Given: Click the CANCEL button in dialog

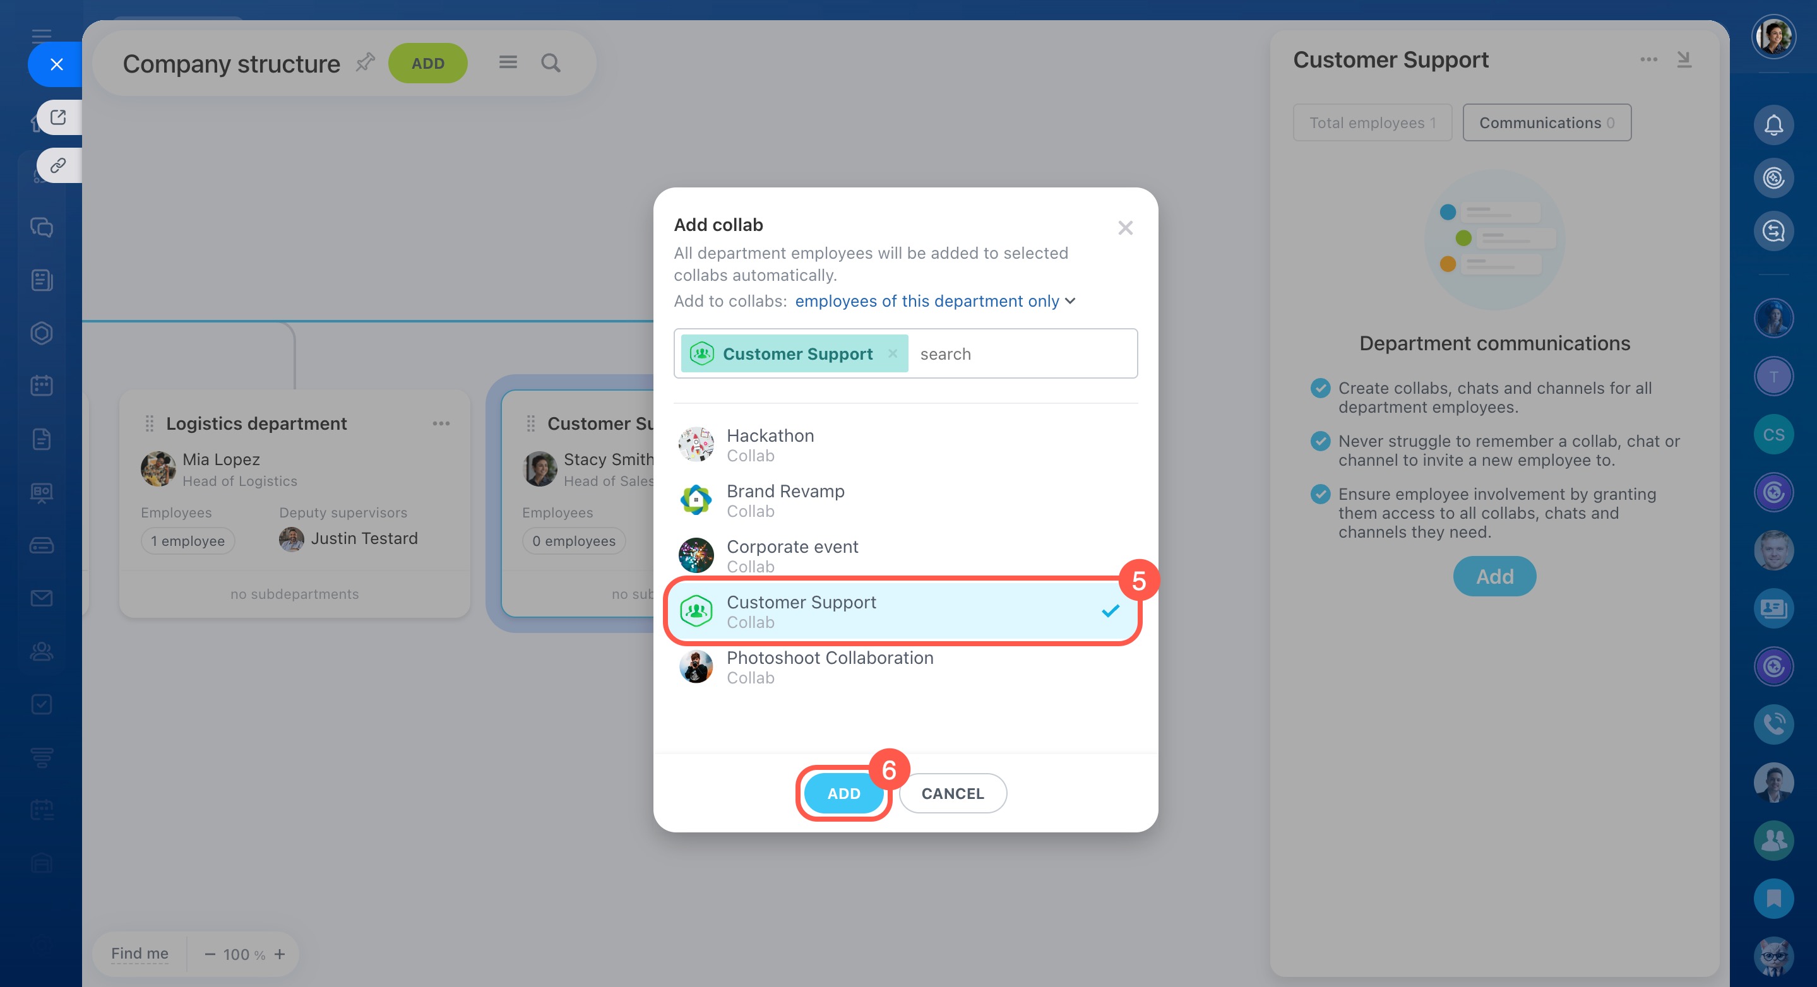Looking at the screenshot, I should (x=952, y=793).
